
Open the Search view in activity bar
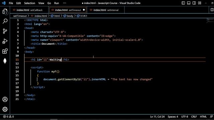click(x=5, y=21)
